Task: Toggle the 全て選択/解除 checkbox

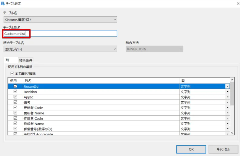Action: 12,73
